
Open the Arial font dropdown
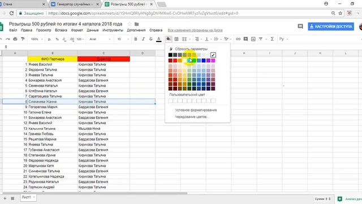(100, 39)
